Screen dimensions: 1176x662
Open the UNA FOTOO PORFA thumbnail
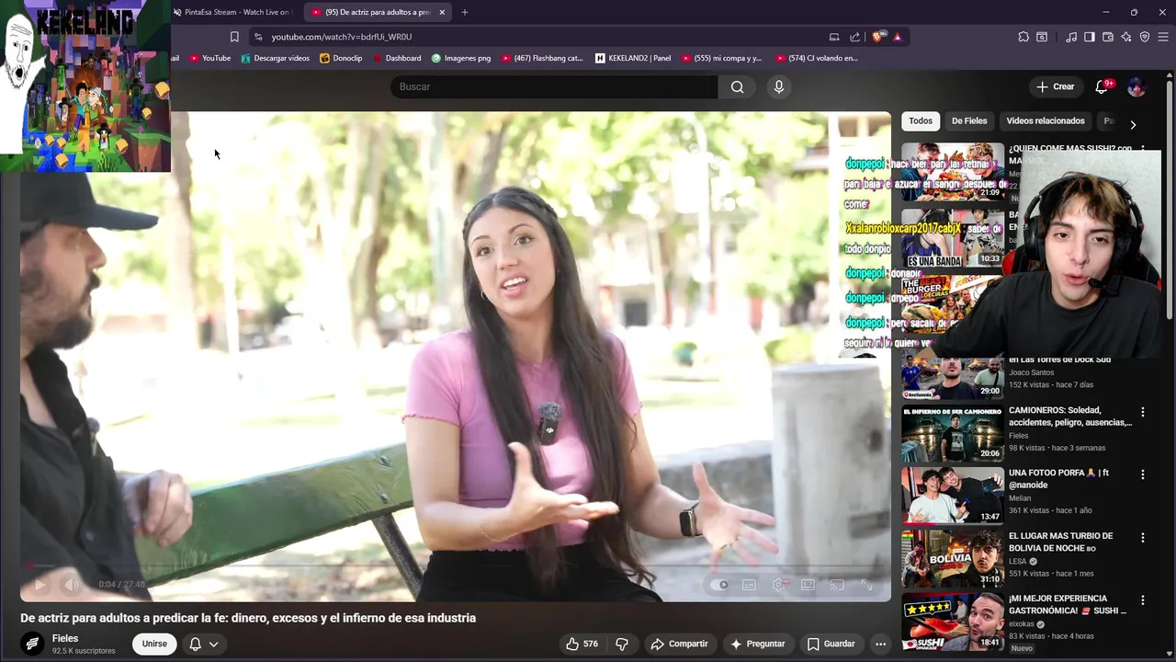(952, 495)
